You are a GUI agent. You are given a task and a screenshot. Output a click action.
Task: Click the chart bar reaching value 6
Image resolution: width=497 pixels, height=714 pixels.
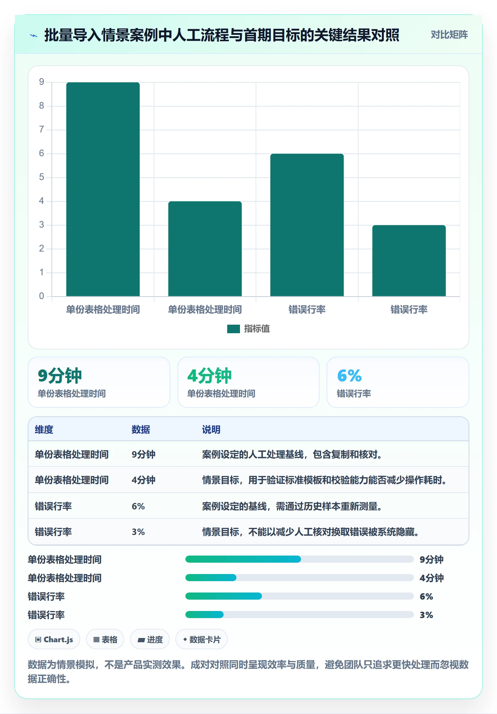click(307, 225)
